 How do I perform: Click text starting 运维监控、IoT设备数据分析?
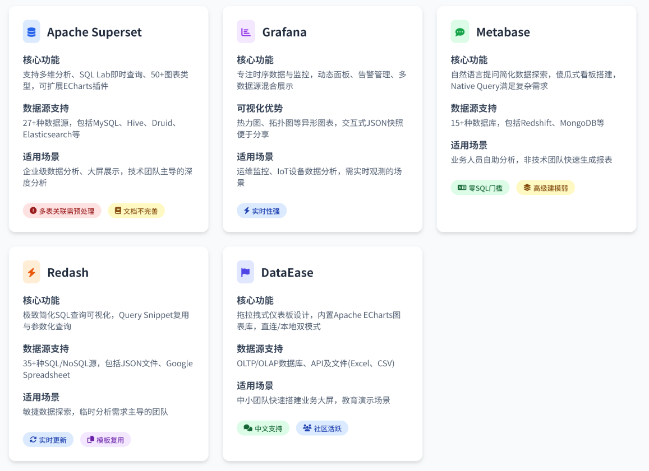(319, 177)
